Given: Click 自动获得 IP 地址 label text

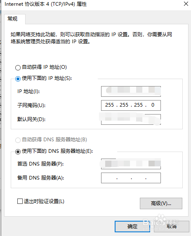Looking at the screenshot, I should (x=44, y=67).
